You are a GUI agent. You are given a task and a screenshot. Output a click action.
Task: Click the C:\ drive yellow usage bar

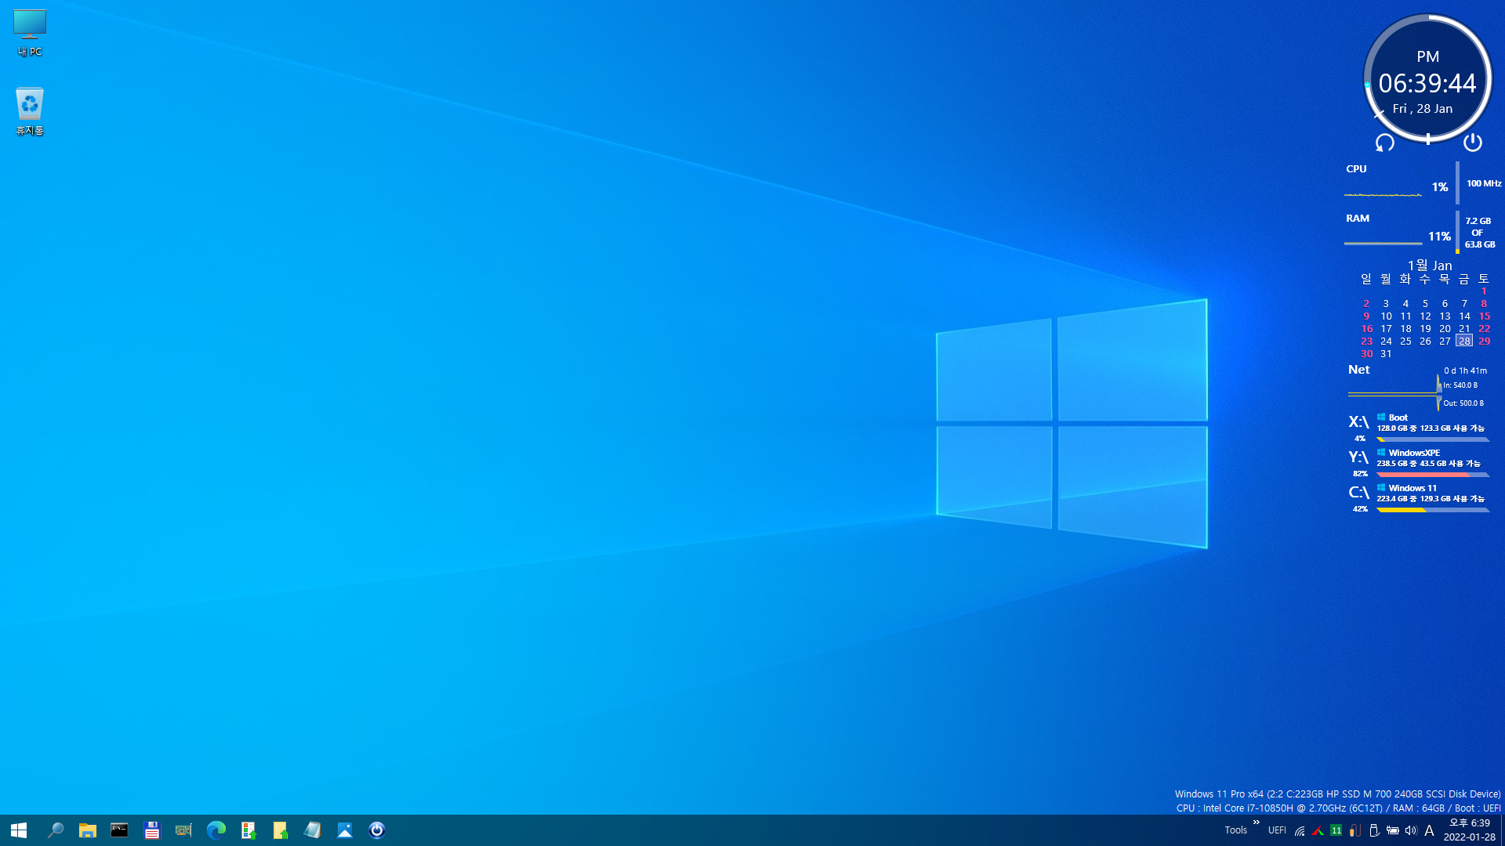1433,510
